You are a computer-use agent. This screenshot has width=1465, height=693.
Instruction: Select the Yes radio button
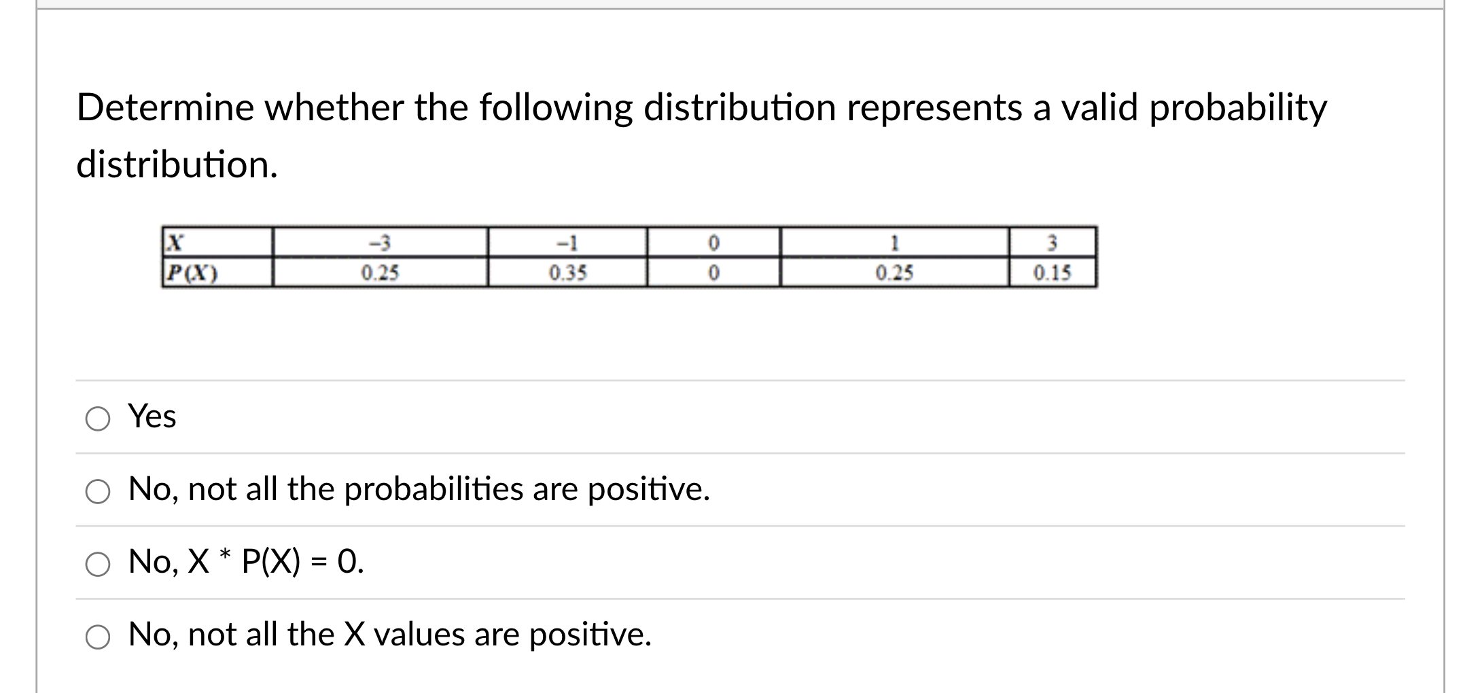[x=97, y=419]
